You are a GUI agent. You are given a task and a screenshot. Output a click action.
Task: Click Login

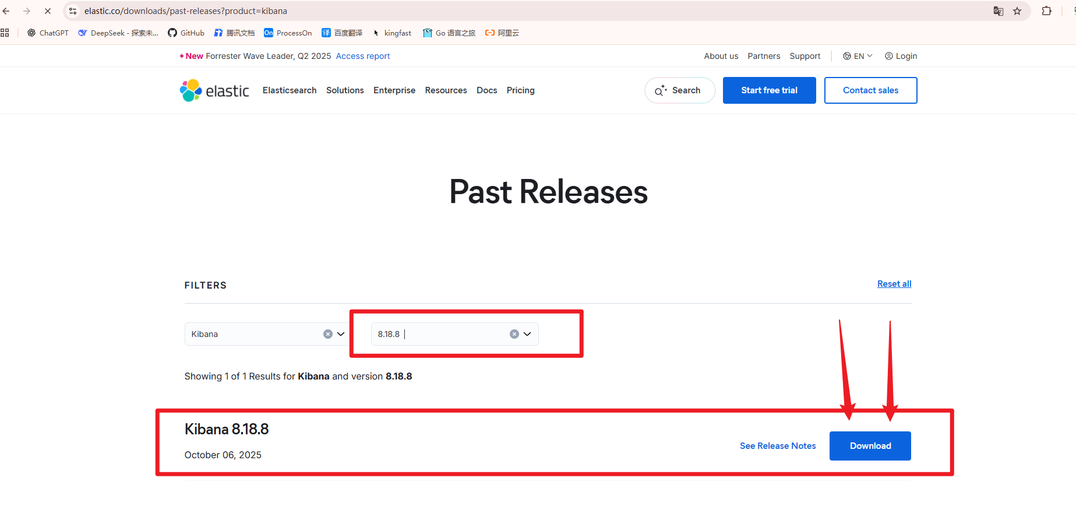tap(901, 56)
